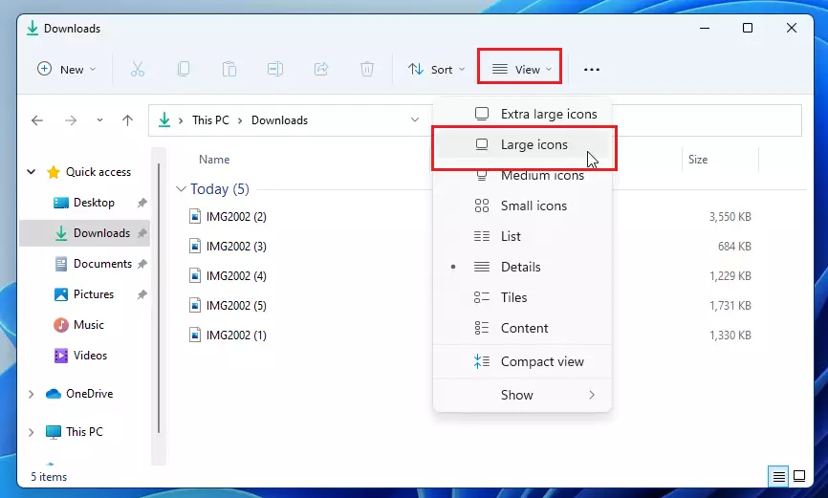This screenshot has width=828, height=498.
Task: Collapse the Quick access tree
Action: pyautogui.click(x=32, y=172)
